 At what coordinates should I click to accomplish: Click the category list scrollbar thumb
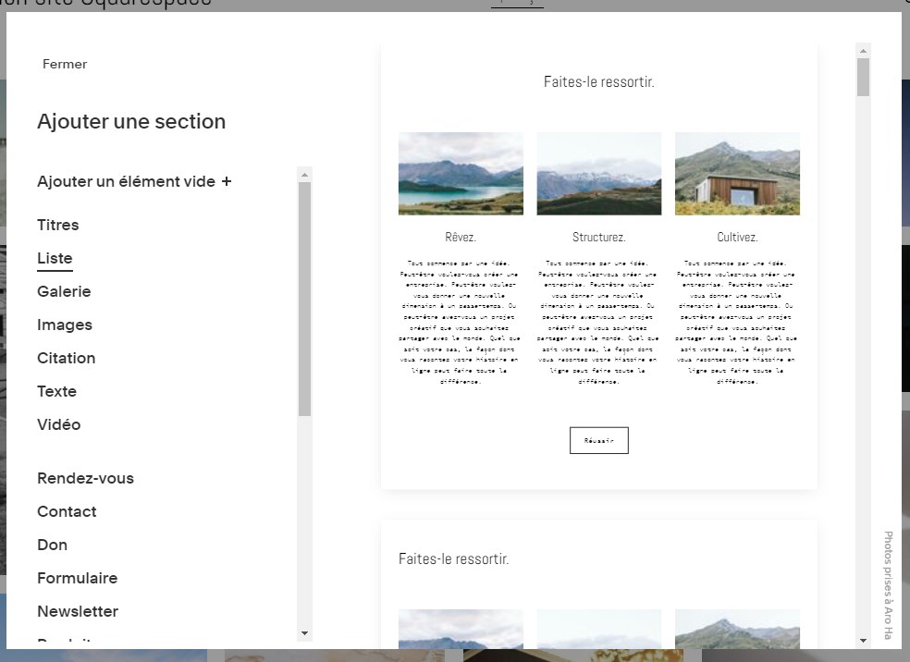(x=304, y=299)
